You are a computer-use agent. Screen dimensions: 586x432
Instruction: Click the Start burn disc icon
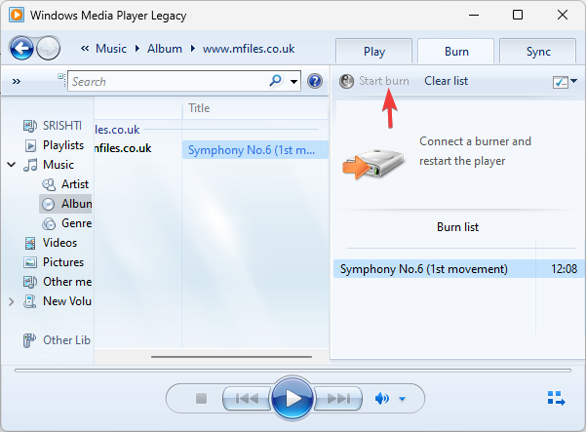346,81
